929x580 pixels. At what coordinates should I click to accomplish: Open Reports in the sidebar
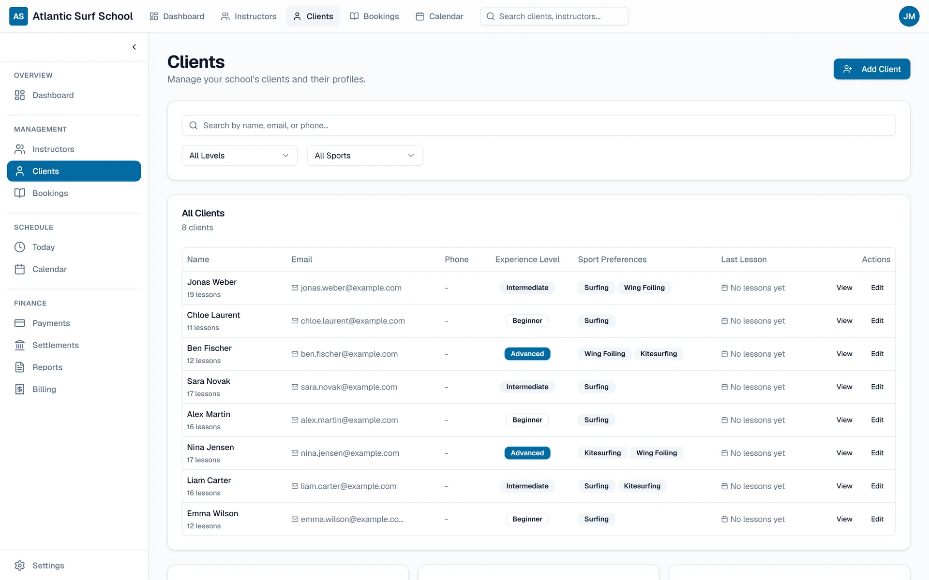[x=74, y=367]
